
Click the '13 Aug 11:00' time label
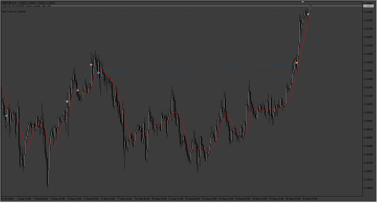[x=226, y=199]
